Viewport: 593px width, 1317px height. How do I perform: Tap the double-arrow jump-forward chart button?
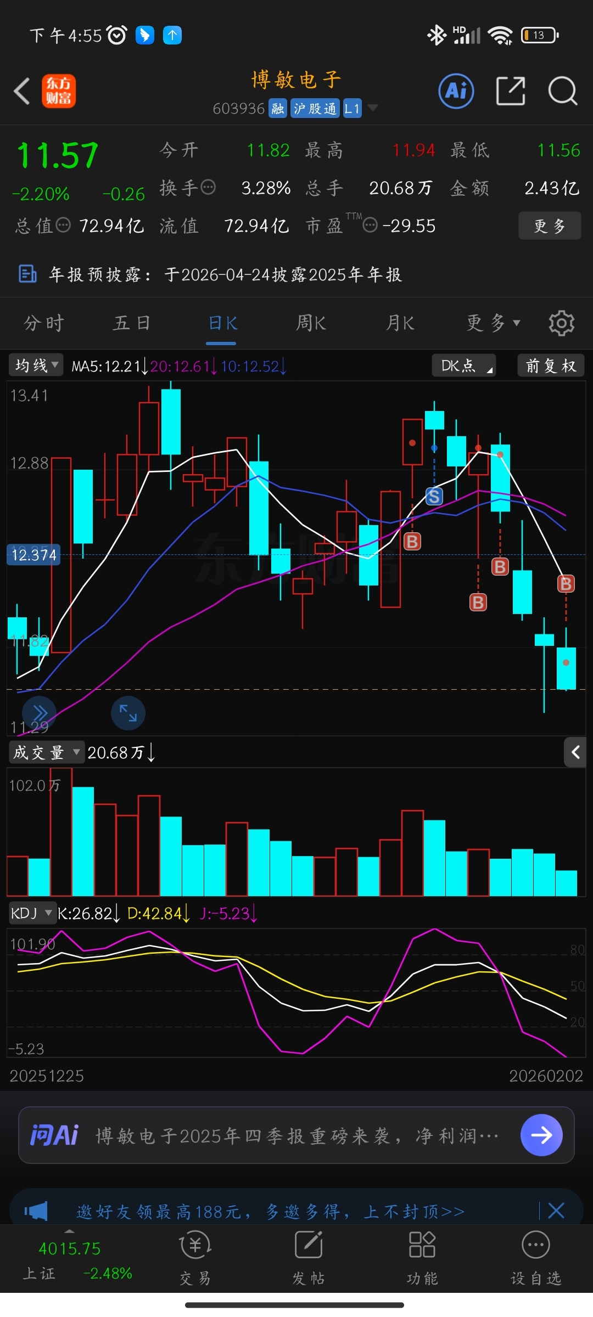40,713
